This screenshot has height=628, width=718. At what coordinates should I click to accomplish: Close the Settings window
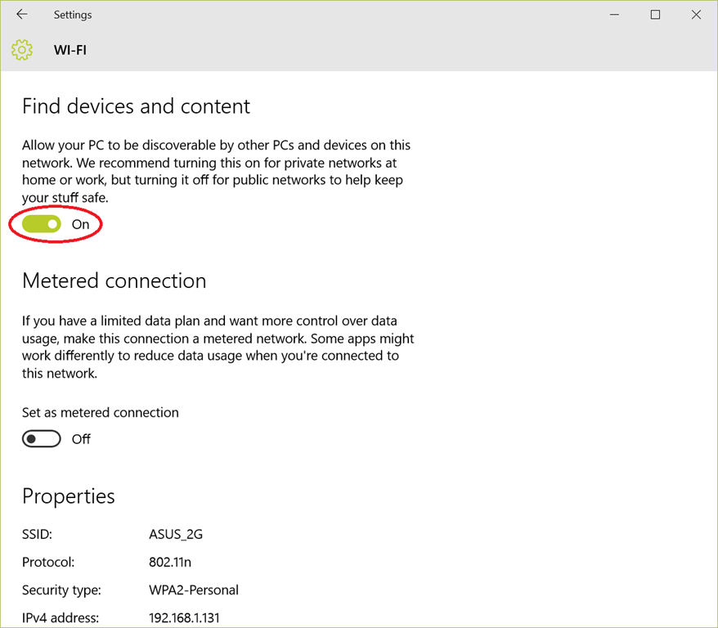pos(696,15)
